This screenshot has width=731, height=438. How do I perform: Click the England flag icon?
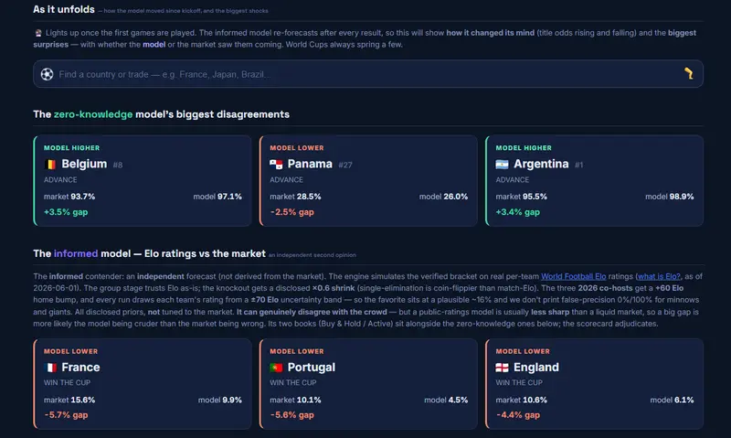click(502, 368)
